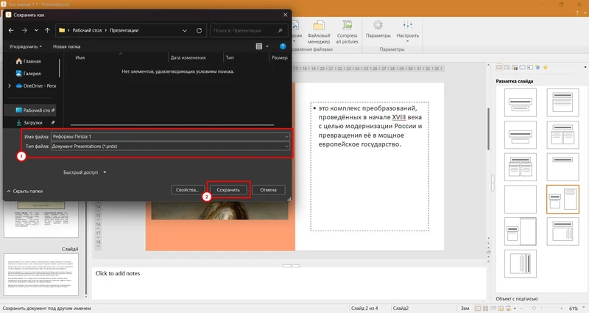The width and height of the screenshot is (589, 313).
Task: Switch to slide sorter view icon
Action: tap(486, 309)
